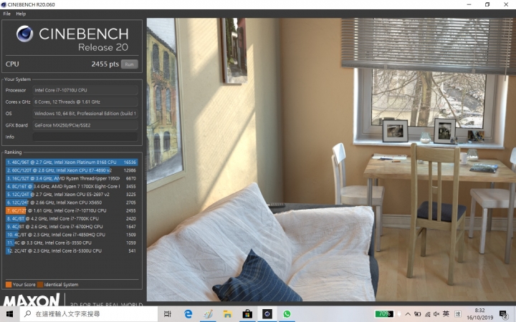Click the Cinebench logo sphere icon
Screen dimensions: 516x322
point(24,34)
